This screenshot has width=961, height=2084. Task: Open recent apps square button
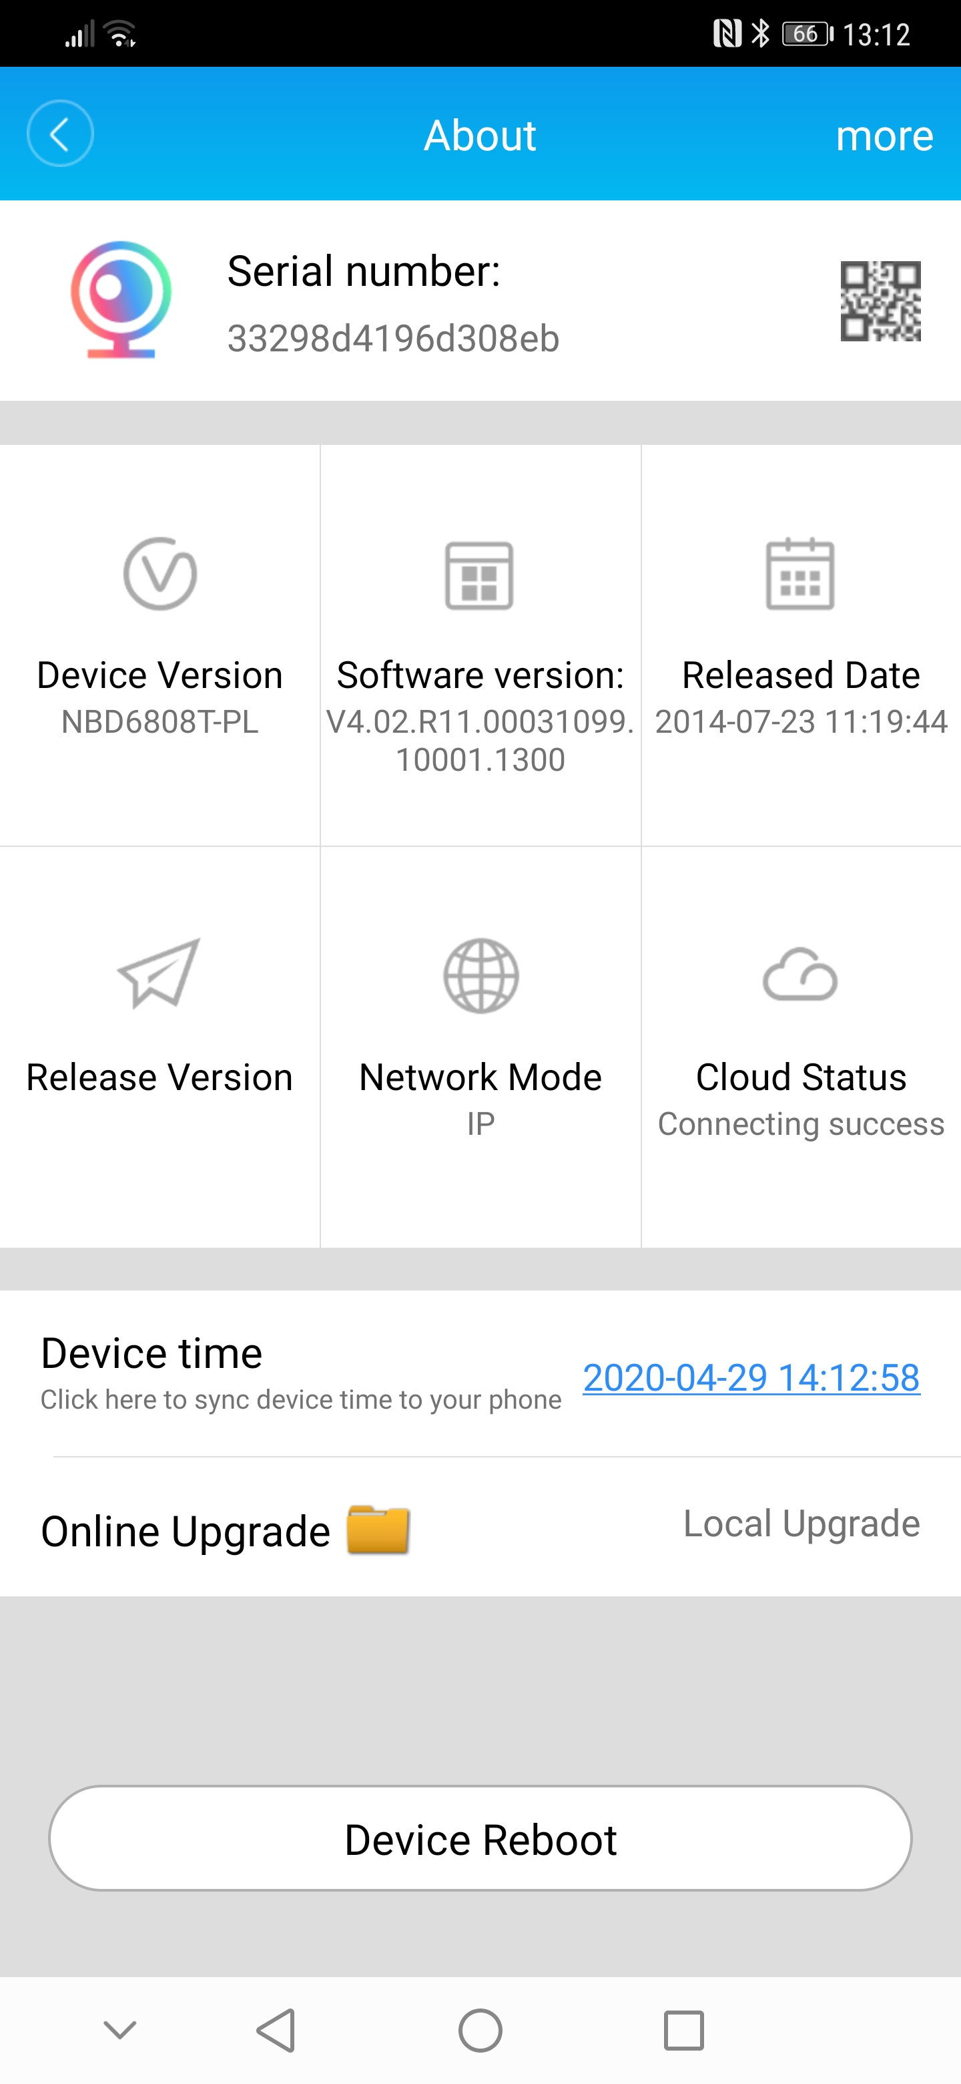pyautogui.click(x=684, y=2031)
